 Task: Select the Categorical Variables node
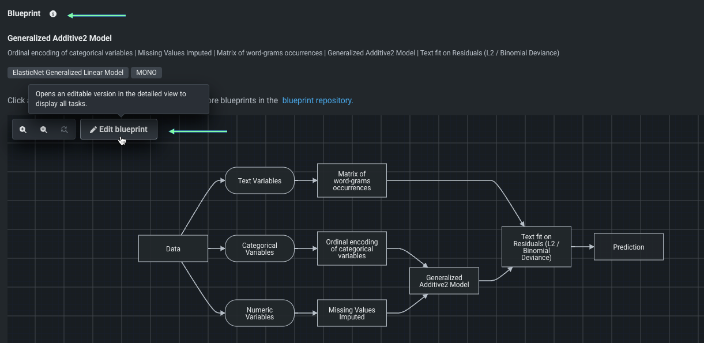pos(259,248)
